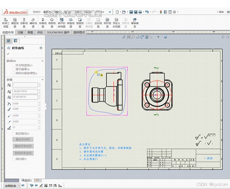Click the line thickness icon

coord(46,186)
